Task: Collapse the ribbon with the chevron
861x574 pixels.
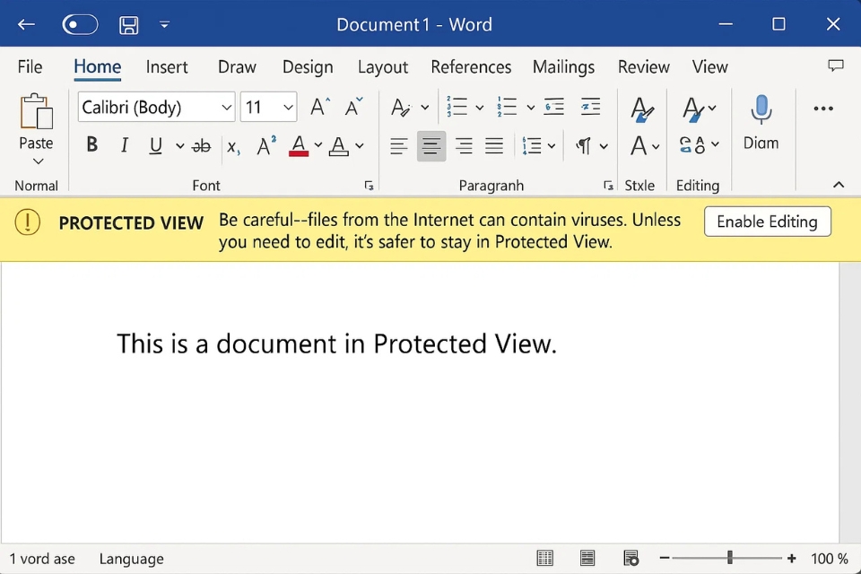Action: coord(839,185)
